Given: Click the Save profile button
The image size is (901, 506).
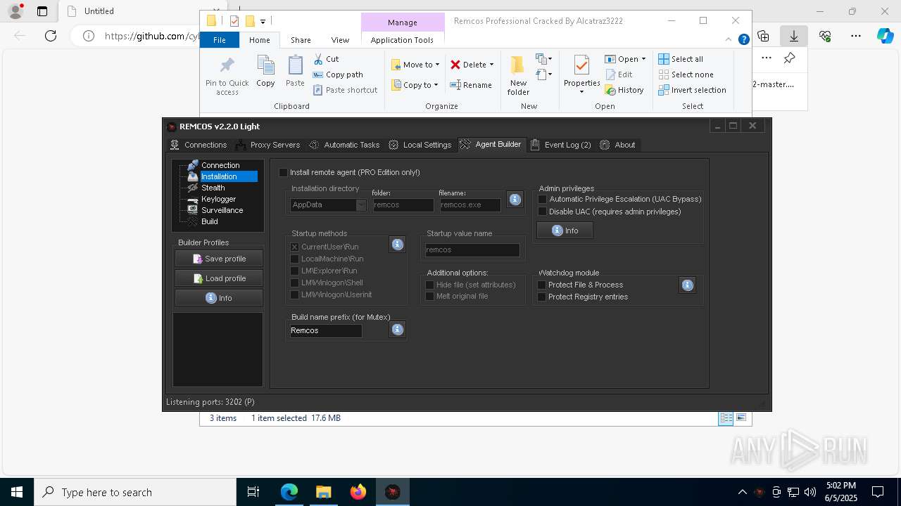Looking at the screenshot, I should point(219,259).
